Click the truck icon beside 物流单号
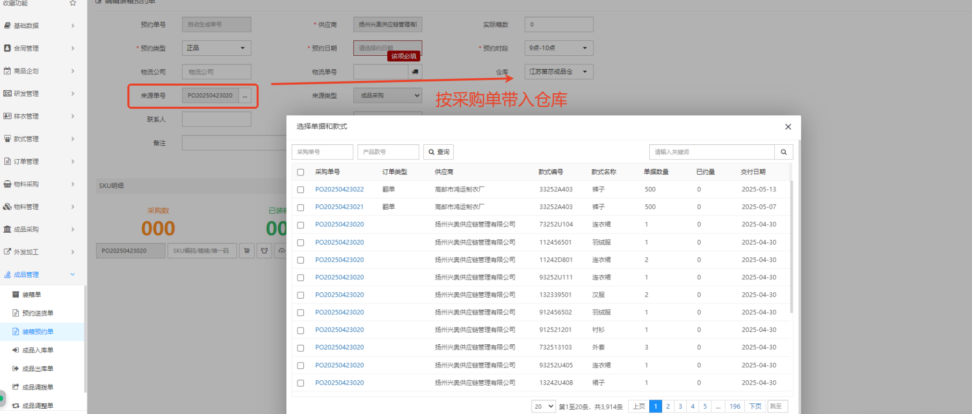 [415, 72]
